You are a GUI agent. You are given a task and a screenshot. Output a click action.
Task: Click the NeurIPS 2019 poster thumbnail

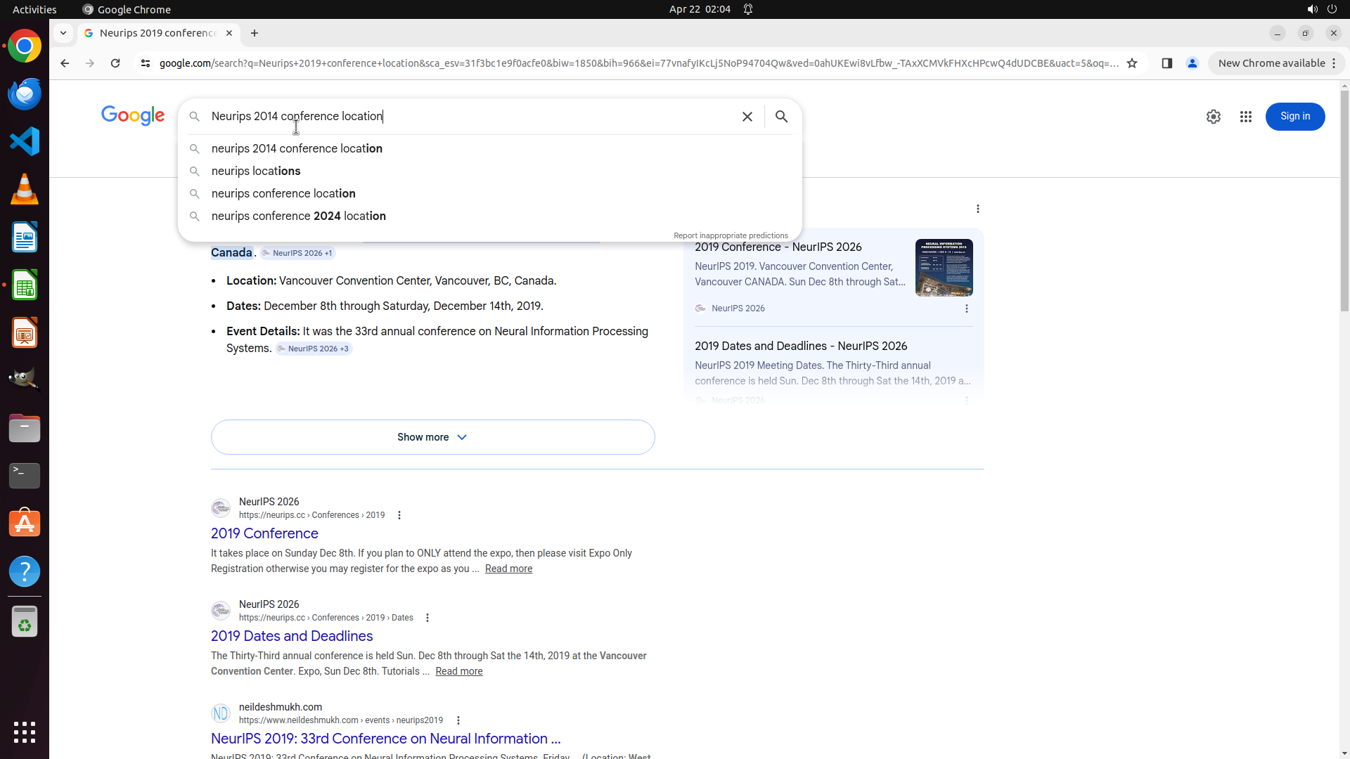tap(944, 268)
